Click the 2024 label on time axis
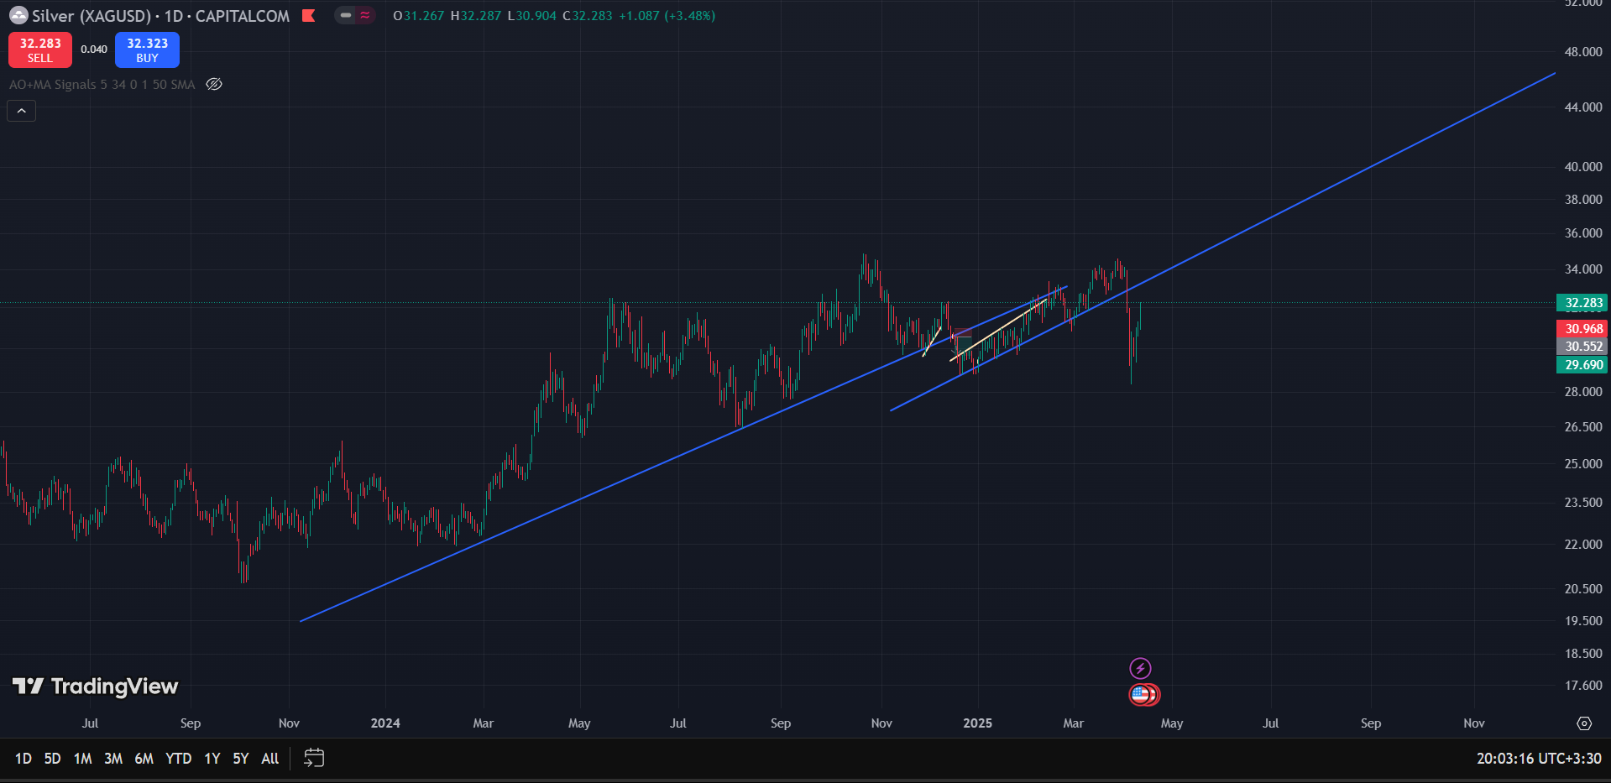 (x=385, y=723)
